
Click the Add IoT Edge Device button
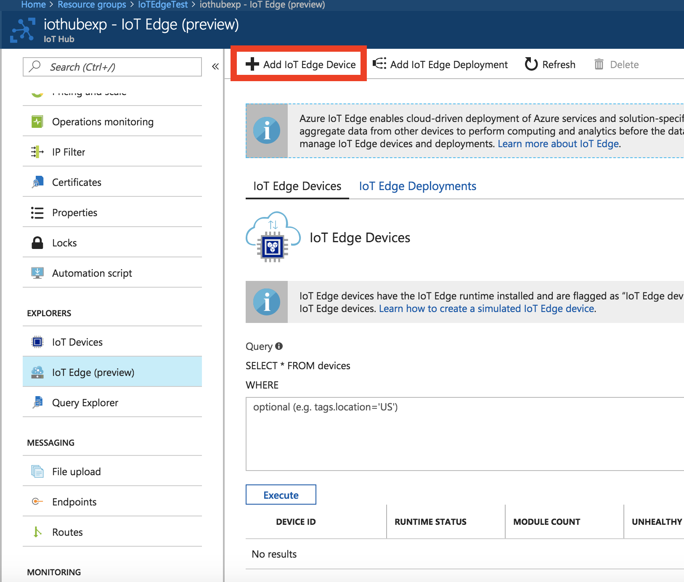point(300,64)
